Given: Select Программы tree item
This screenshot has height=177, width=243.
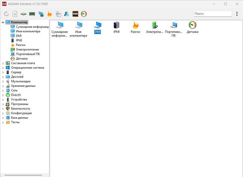Looking at the screenshot, I should 17,104.
